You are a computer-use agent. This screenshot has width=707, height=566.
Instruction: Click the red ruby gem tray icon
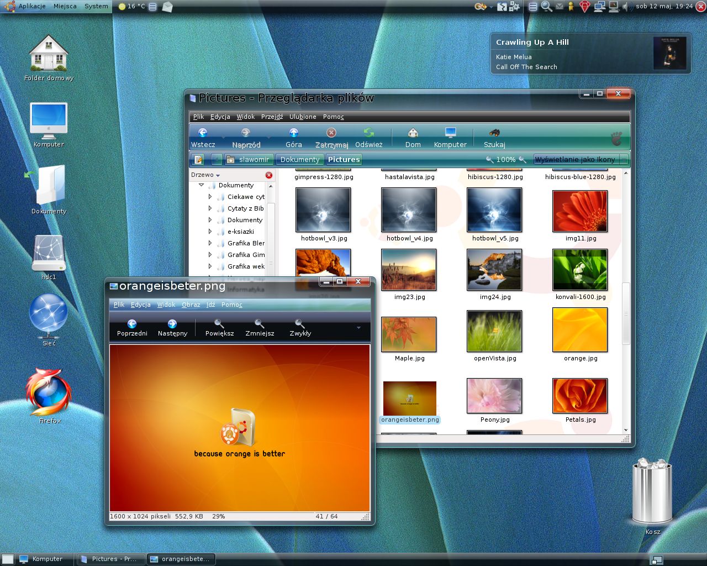585,7
